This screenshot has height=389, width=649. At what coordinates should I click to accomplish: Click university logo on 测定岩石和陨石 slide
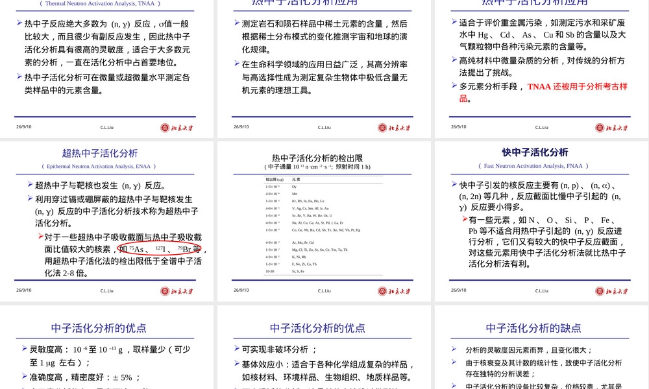(394, 128)
